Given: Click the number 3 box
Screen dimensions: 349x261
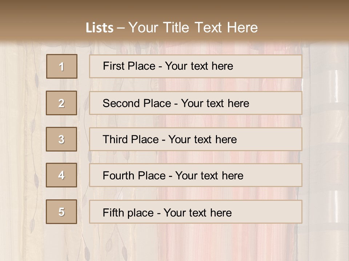Looking at the screenshot, I should click(61, 139).
